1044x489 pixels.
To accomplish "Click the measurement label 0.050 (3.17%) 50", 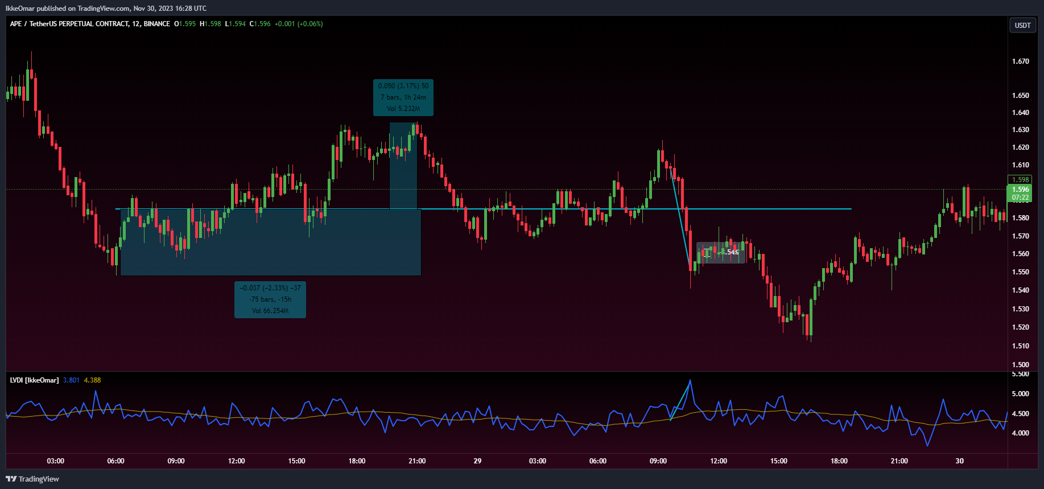I will [x=403, y=86].
